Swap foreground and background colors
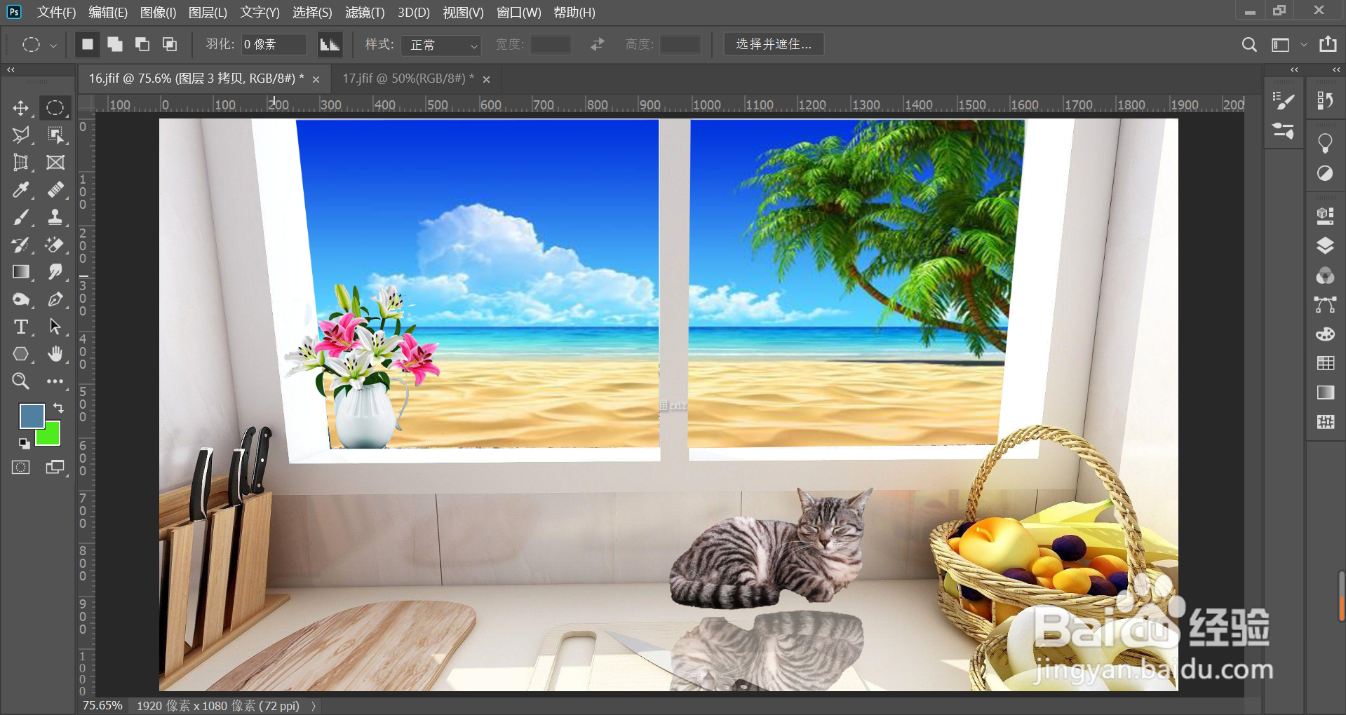1346x715 pixels. [58, 408]
